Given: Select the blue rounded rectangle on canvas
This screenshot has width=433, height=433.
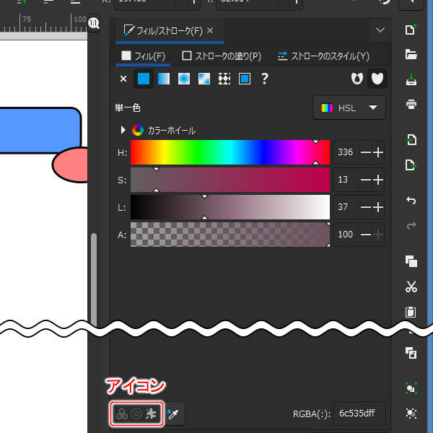Looking at the screenshot, I should 39,130.
